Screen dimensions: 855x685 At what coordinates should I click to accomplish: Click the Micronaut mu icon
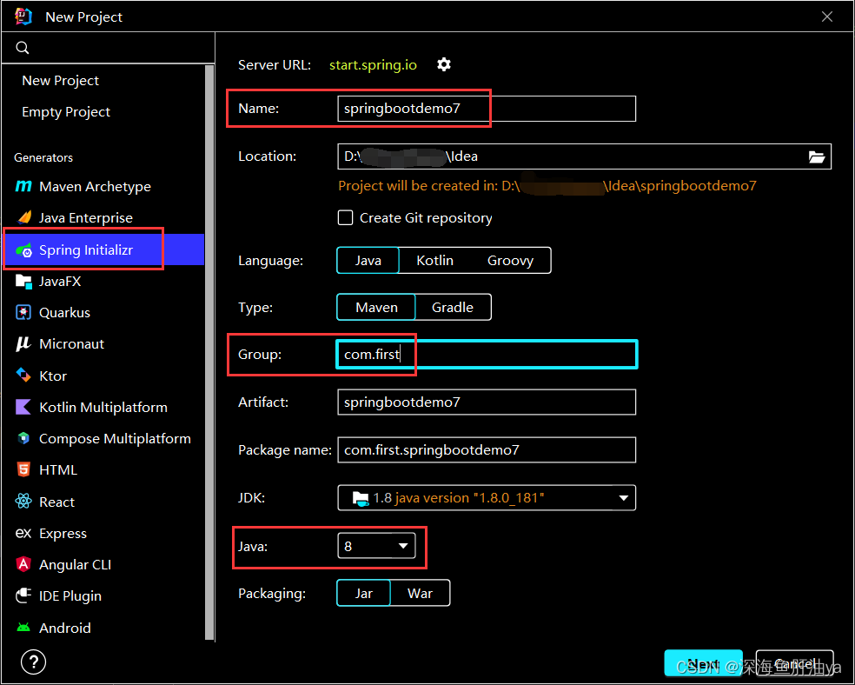pyautogui.click(x=23, y=343)
